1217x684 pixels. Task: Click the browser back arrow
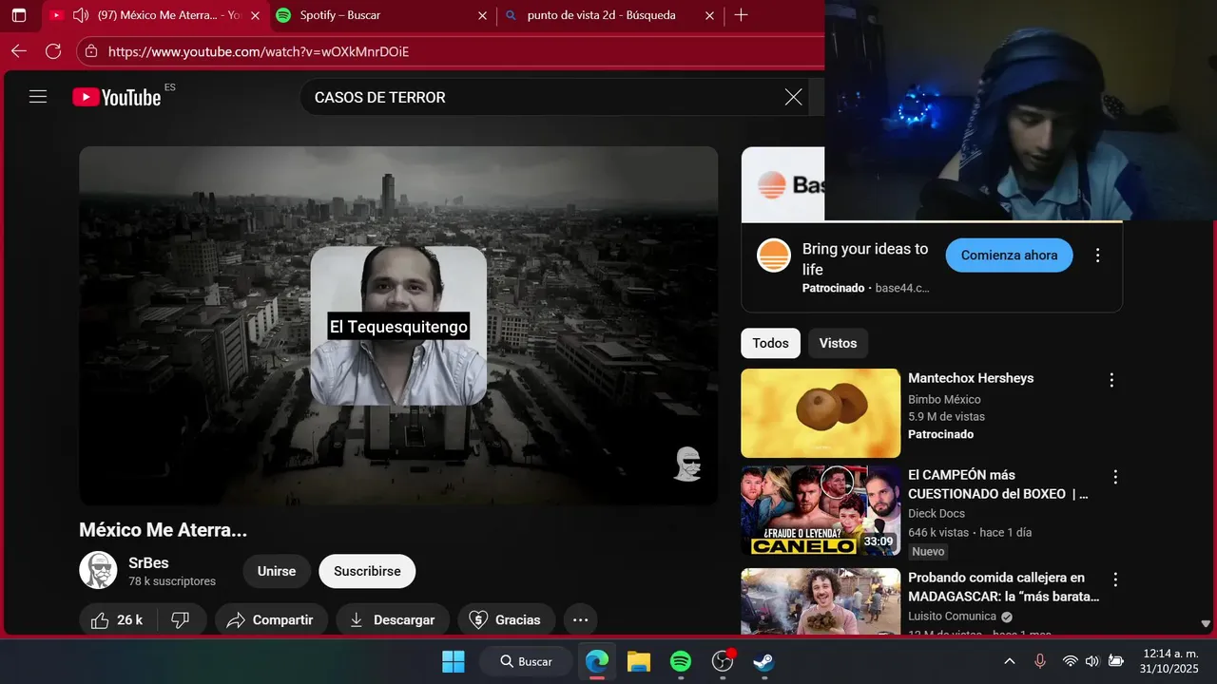pyautogui.click(x=19, y=51)
